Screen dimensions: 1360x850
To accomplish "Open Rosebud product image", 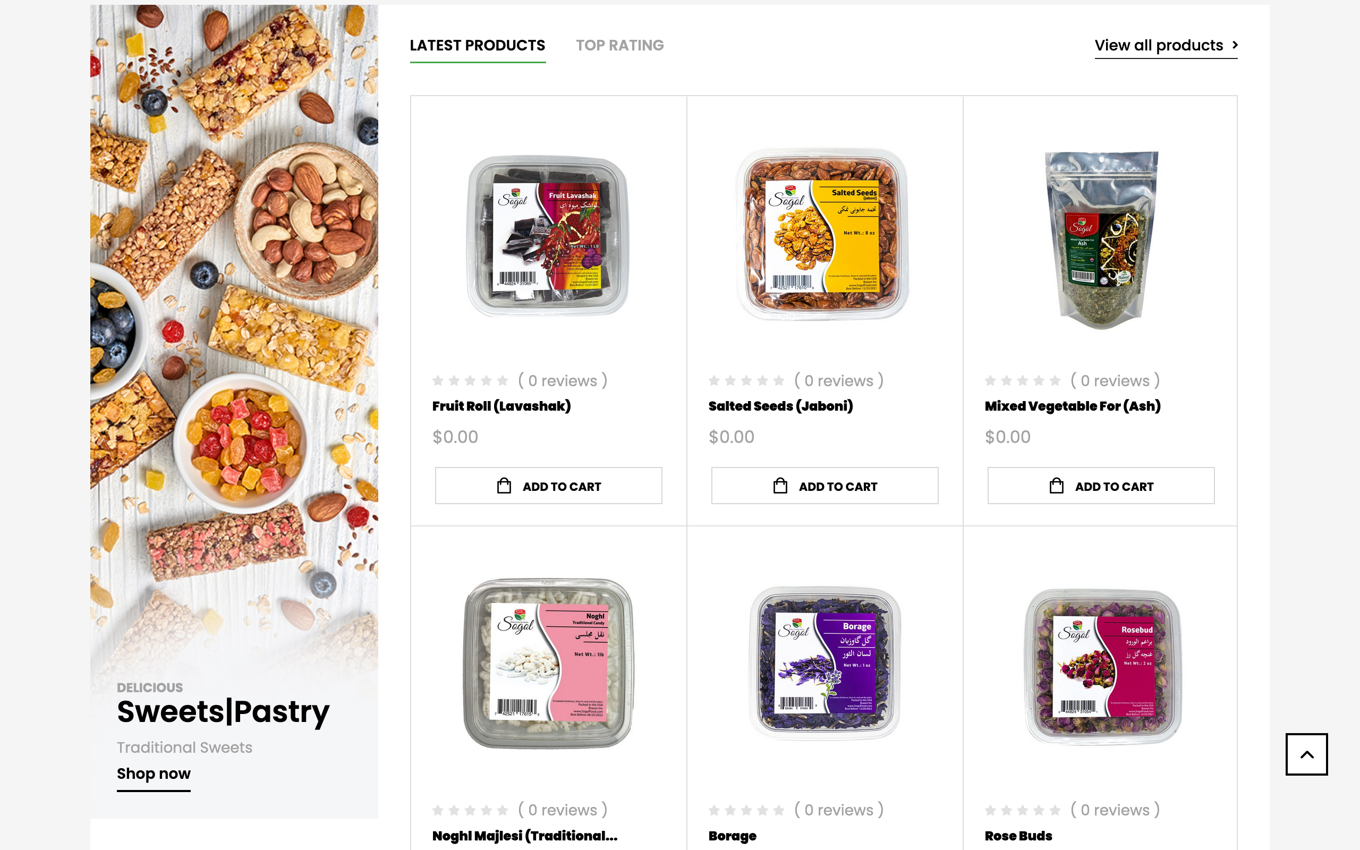I will click(x=1102, y=666).
